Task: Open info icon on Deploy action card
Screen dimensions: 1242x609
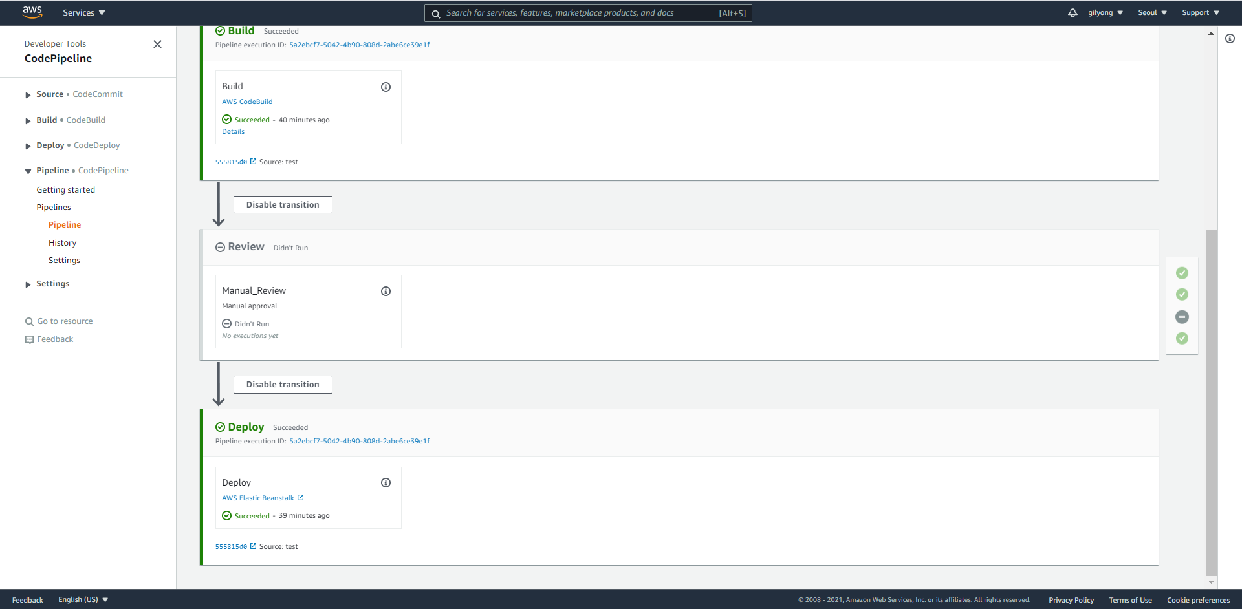Action: click(x=386, y=482)
